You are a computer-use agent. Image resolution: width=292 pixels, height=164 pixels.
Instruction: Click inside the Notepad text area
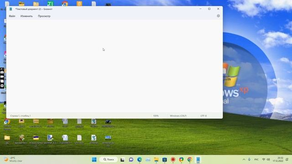[115, 66]
